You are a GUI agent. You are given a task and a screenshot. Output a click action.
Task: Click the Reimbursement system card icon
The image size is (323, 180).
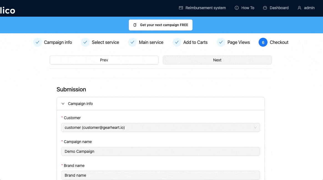pos(181,8)
